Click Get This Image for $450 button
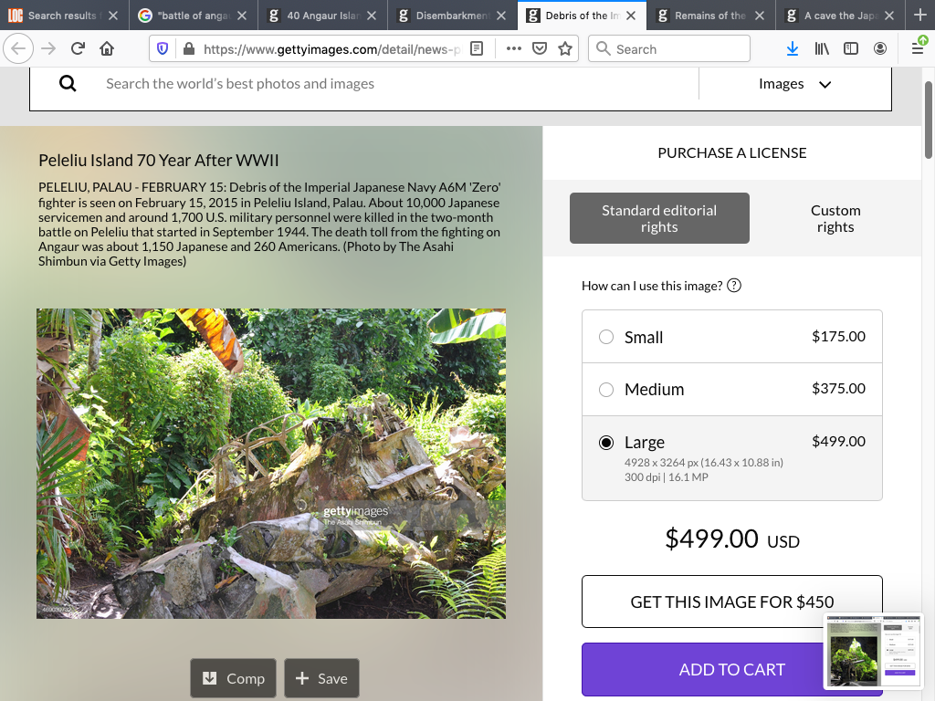The image size is (935, 701). tap(731, 602)
